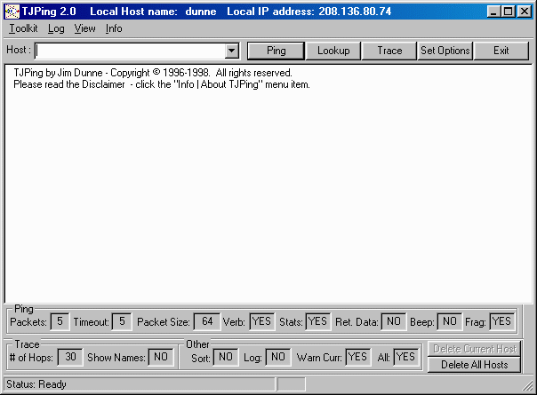The height and width of the screenshot is (395, 537).
Task: Toggle the Warn Curr YES setting
Action: [x=358, y=357]
